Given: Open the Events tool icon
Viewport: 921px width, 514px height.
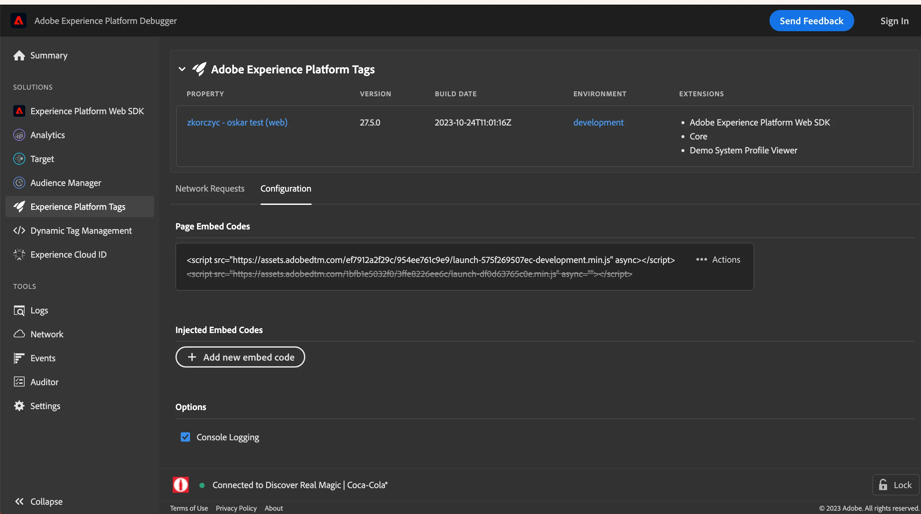Looking at the screenshot, I should [19, 358].
